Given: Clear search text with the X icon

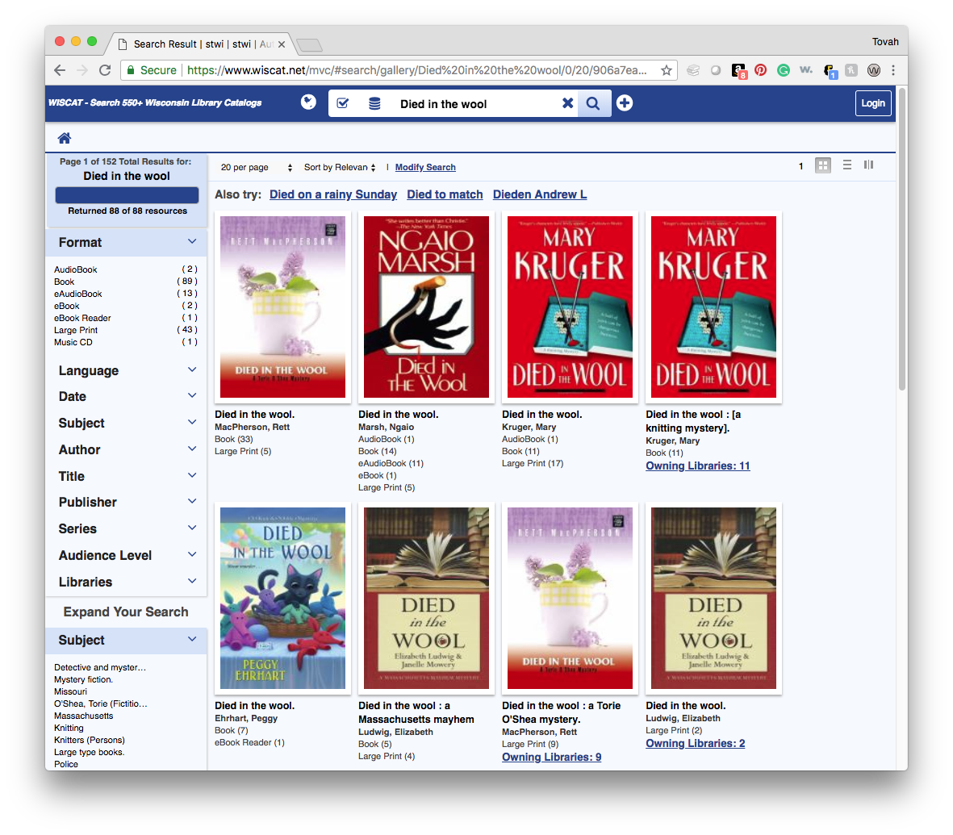Looking at the screenshot, I should point(567,103).
